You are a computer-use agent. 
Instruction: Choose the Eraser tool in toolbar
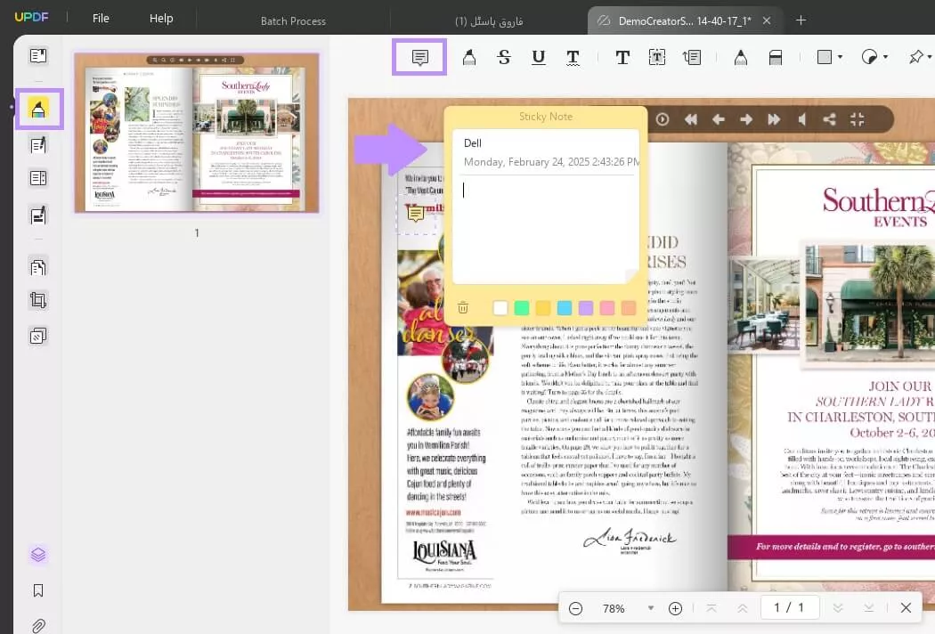click(x=776, y=57)
